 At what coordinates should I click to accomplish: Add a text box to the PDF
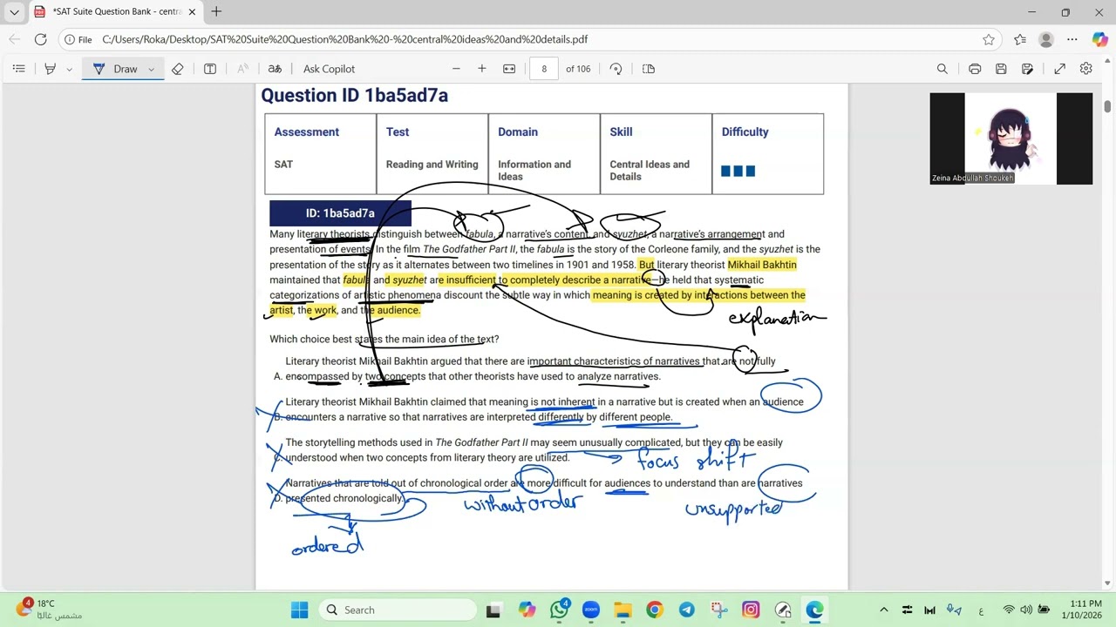(210, 69)
